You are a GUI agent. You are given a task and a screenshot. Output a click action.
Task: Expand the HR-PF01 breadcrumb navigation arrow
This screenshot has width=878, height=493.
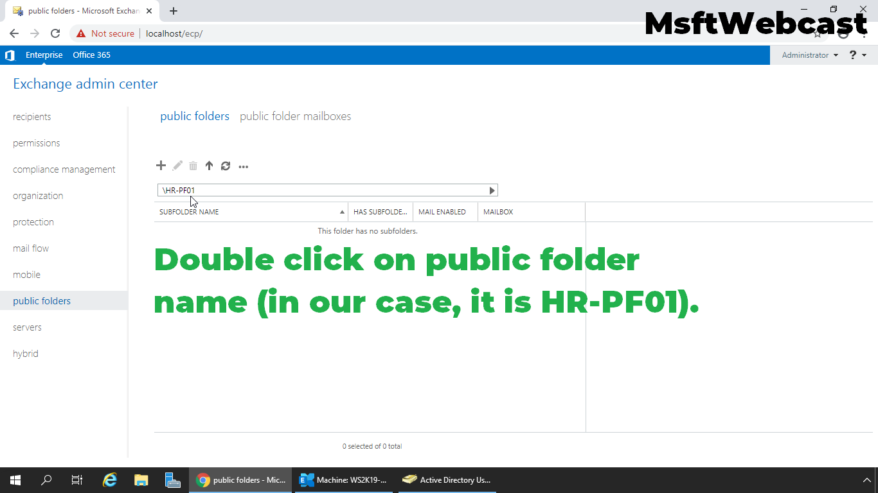click(492, 190)
